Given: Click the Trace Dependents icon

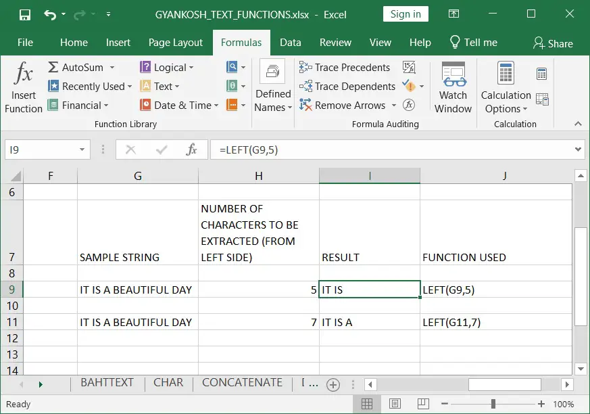Looking at the screenshot, I should coord(305,87).
